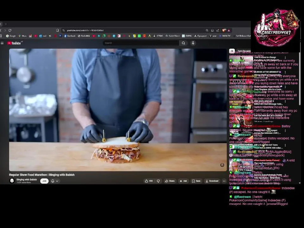Open the Maps bookmark
The width and height of the screenshot is (304, 228).
click(22, 36)
